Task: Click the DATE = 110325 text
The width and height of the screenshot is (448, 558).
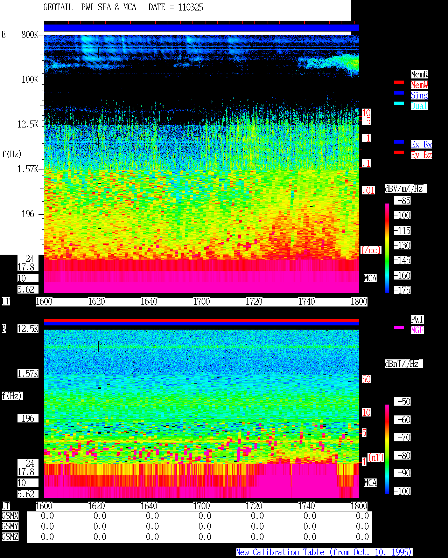Action: coord(176,7)
